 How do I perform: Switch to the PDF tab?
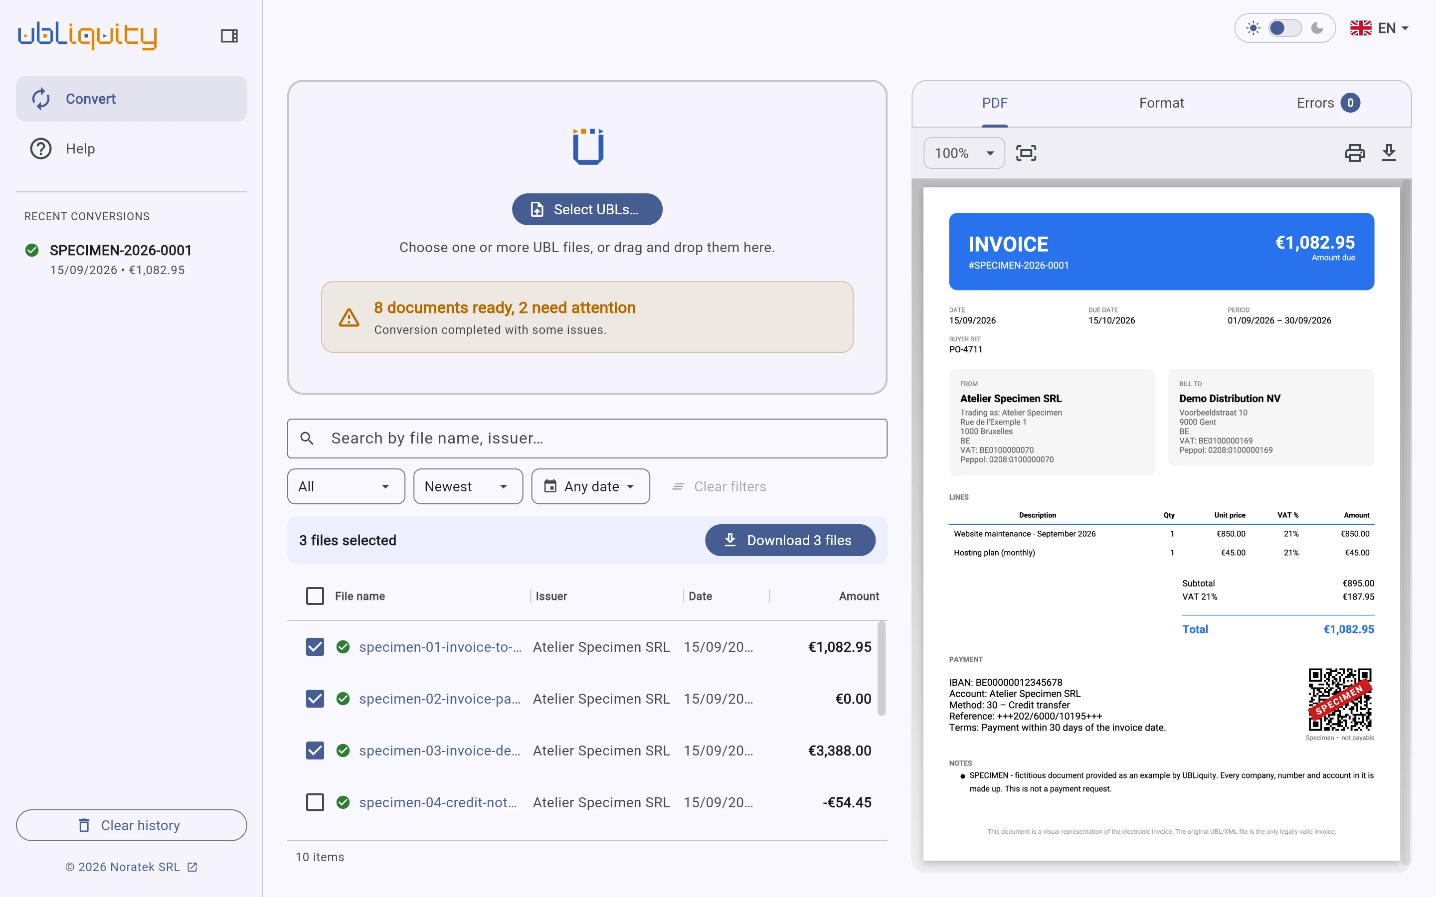[x=995, y=103]
